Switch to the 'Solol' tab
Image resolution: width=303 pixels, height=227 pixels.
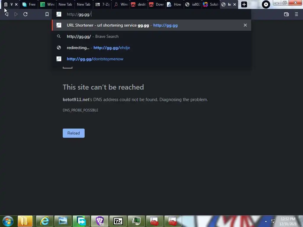pos(210,4)
